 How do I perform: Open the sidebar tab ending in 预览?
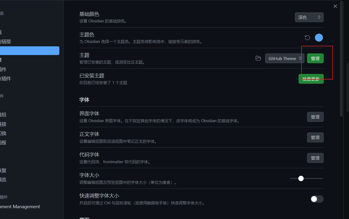pos(3,180)
